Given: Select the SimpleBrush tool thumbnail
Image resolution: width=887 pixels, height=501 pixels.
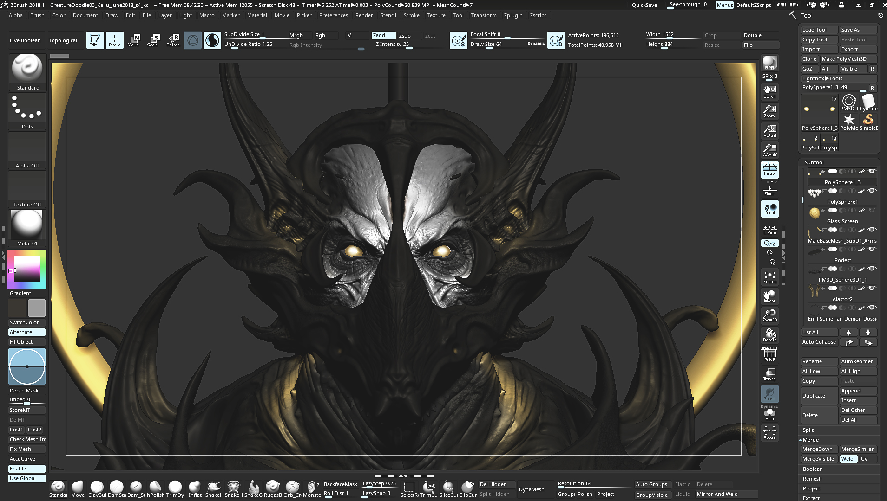Looking at the screenshot, I should click(868, 122).
